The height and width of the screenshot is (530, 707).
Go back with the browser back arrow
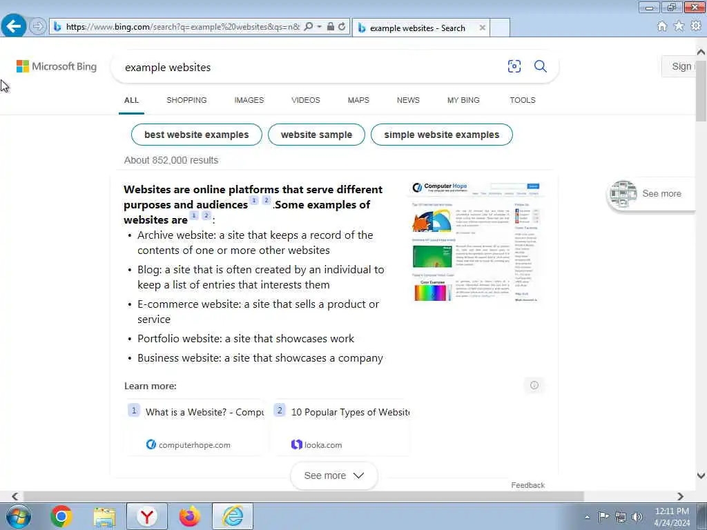pyautogui.click(x=13, y=26)
